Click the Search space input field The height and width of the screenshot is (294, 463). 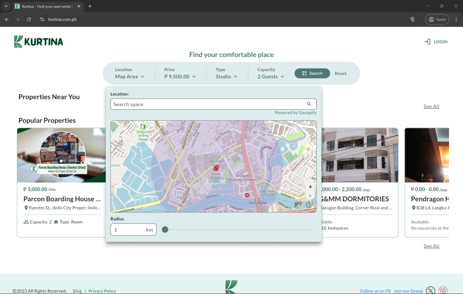(208, 104)
